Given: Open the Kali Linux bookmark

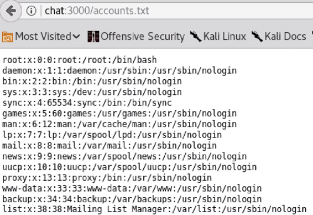Looking at the screenshot, I should pos(218,37).
